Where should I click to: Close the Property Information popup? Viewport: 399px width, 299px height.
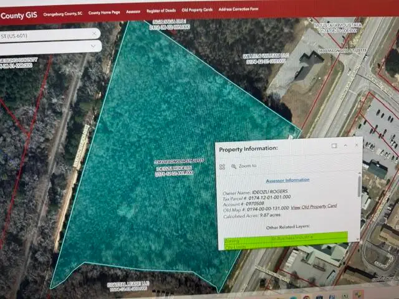click(x=357, y=145)
